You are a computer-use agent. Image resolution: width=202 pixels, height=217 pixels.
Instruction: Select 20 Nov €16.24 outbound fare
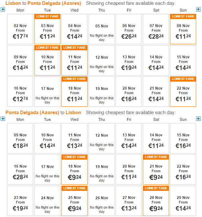click(x=129, y=92)
